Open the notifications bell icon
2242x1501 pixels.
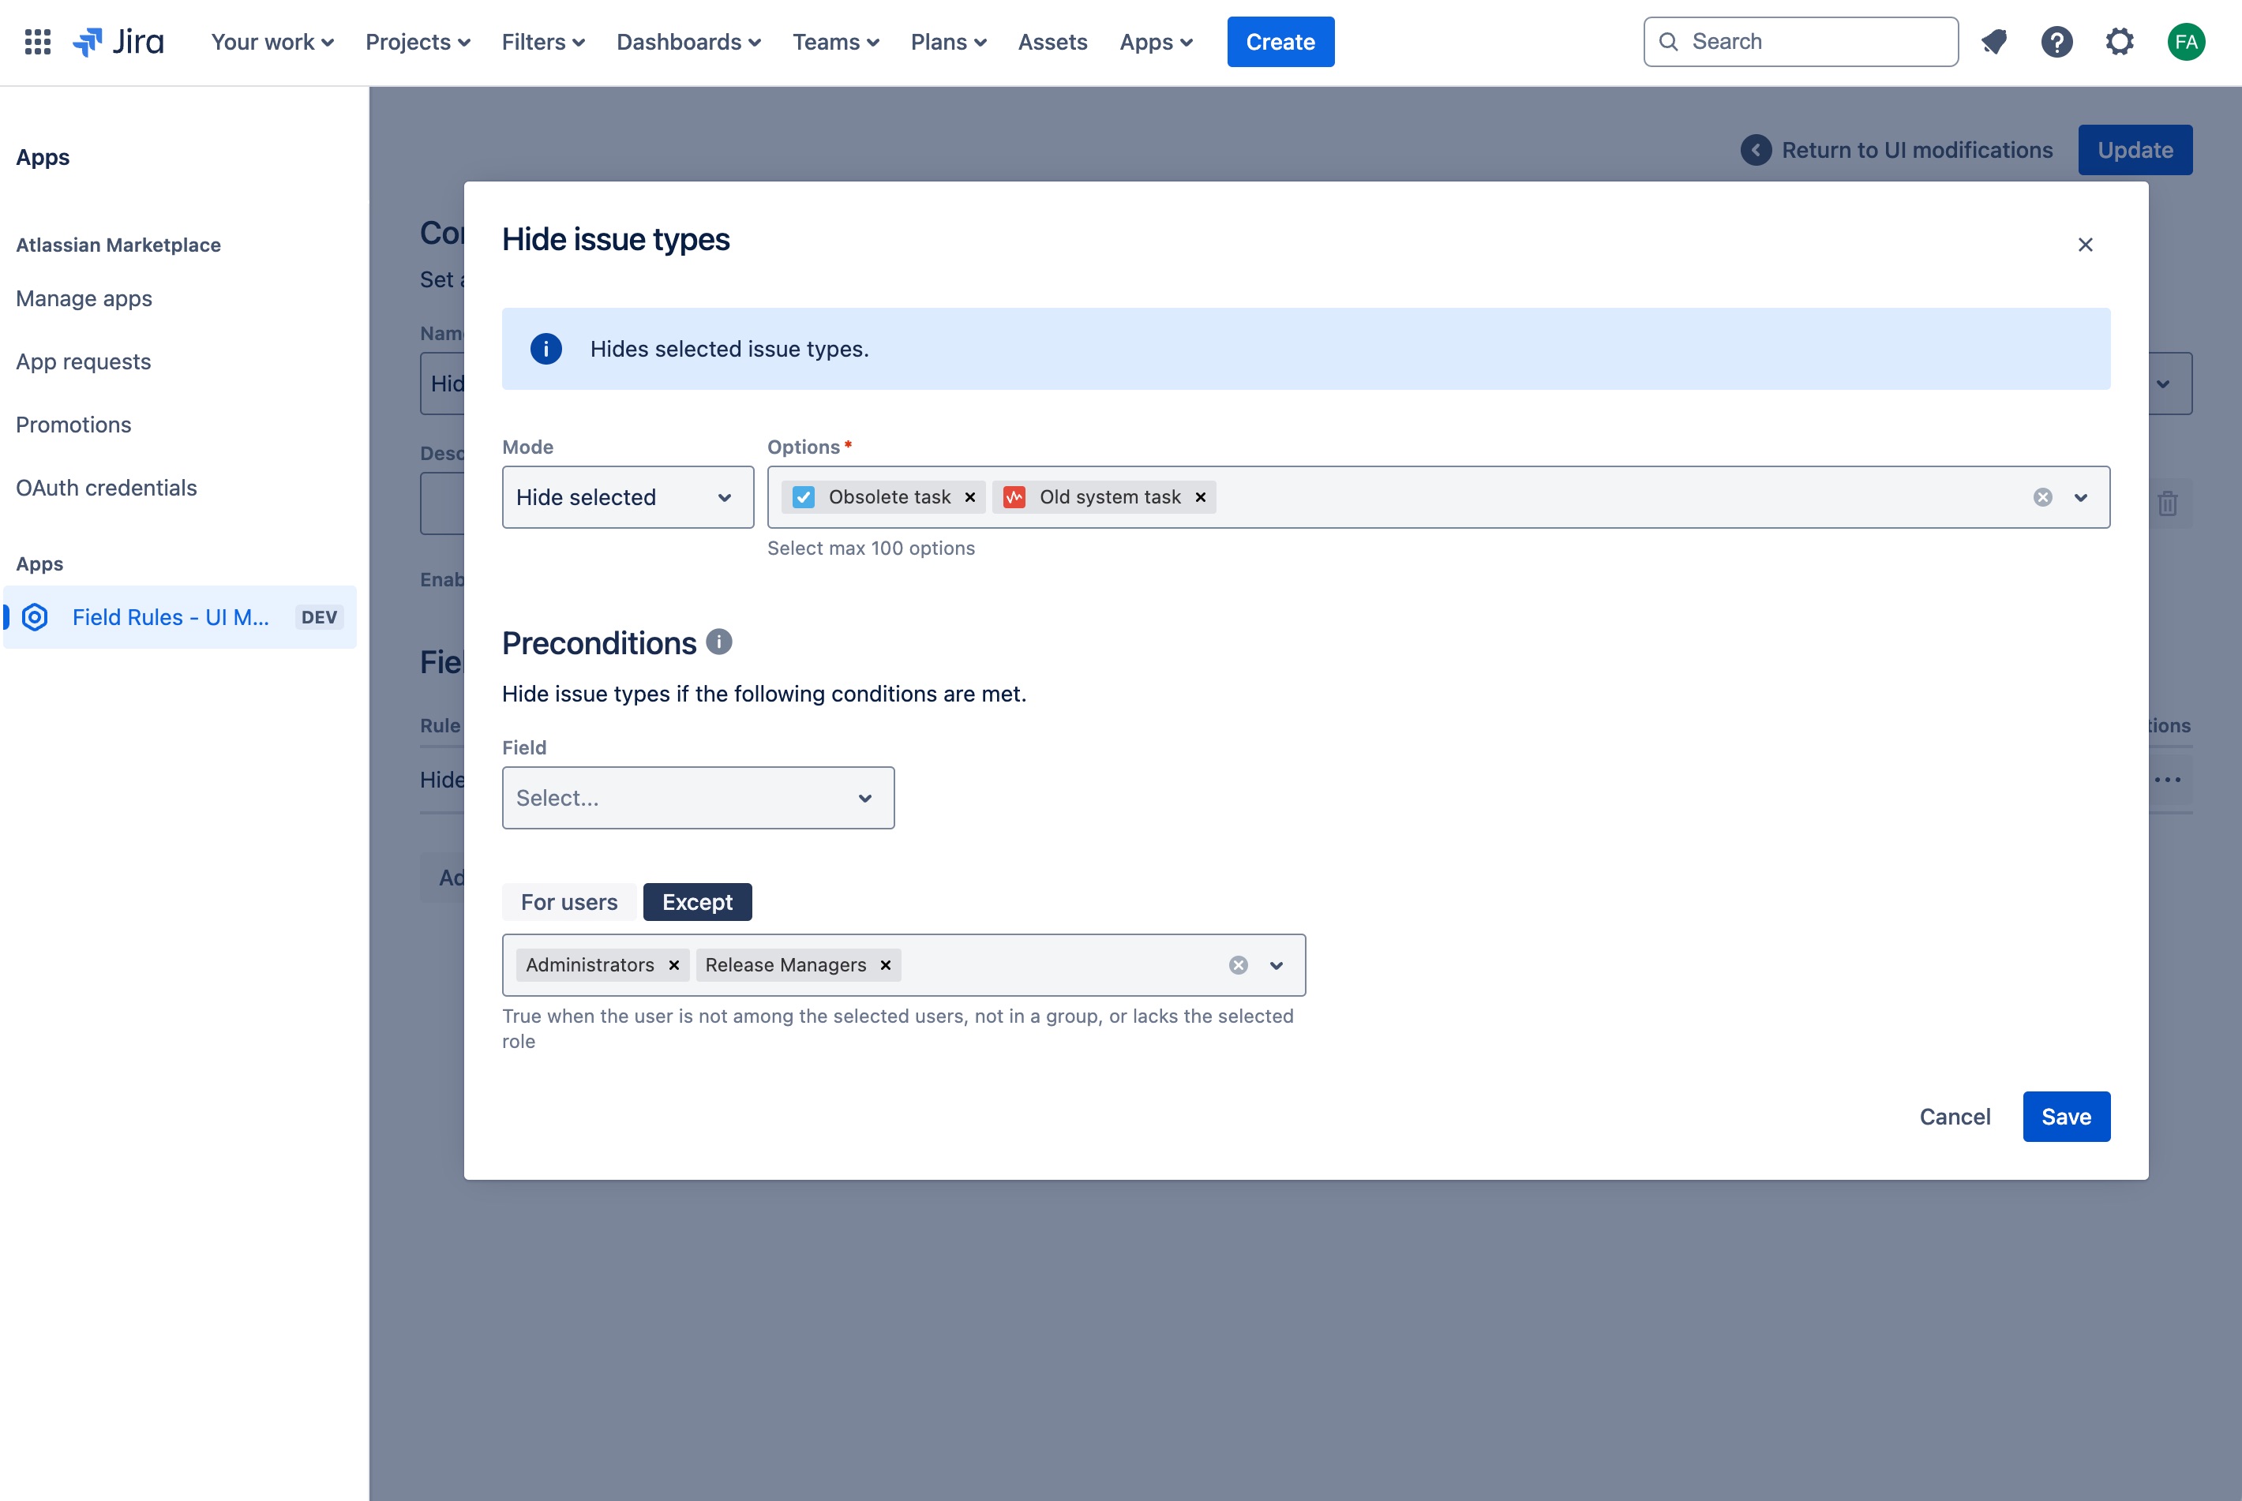tap(1993, 42)
